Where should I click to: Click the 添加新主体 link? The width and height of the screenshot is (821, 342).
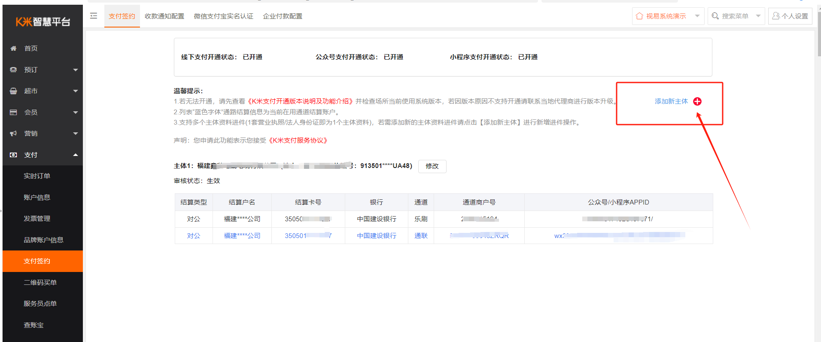click(x=671, y=101)
